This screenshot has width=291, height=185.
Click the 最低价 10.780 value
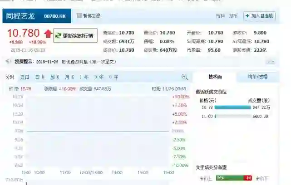(167, 33)
